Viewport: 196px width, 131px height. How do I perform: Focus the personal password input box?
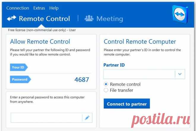pyautogui.click(x=46, y=118)
